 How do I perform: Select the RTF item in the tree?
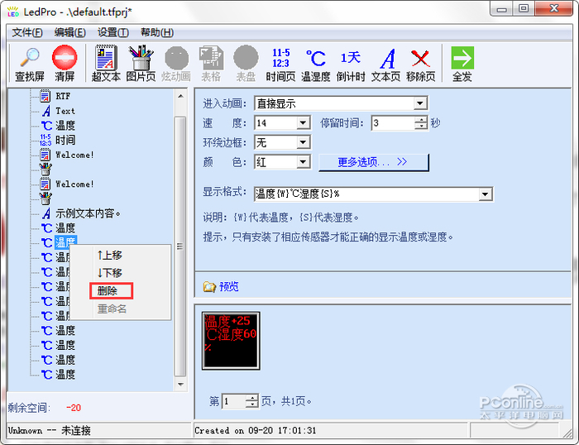point(63,97)
